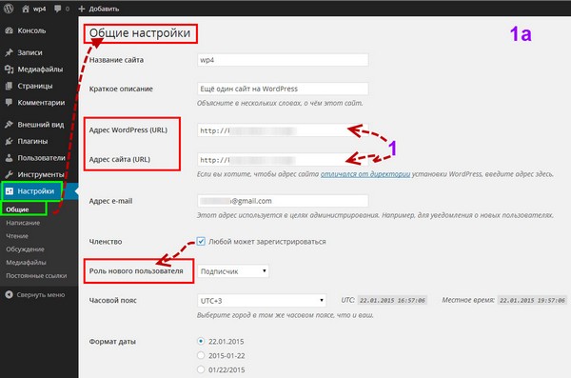Toggle the Любой может зарегистрироваться checkbox

(x=201, y=241)
